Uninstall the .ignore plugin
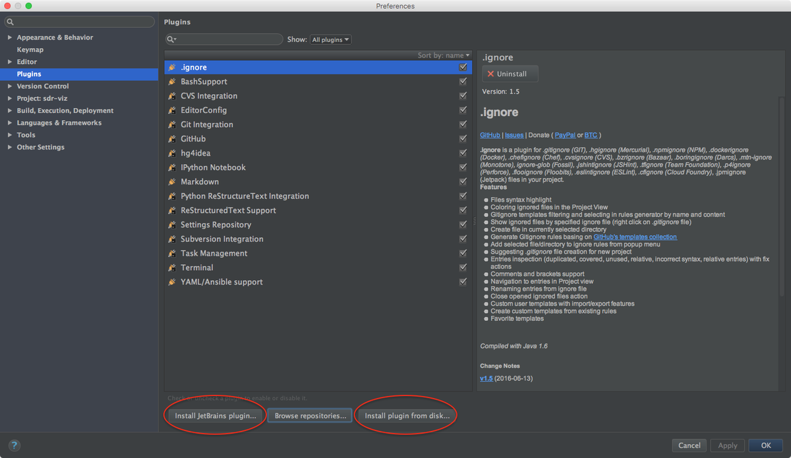The height and width of the screenshot is (458, 791). click(510, 74)
